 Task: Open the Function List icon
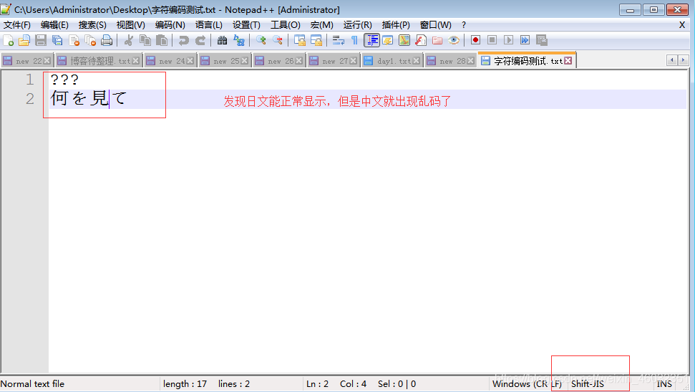click(421, 40)
